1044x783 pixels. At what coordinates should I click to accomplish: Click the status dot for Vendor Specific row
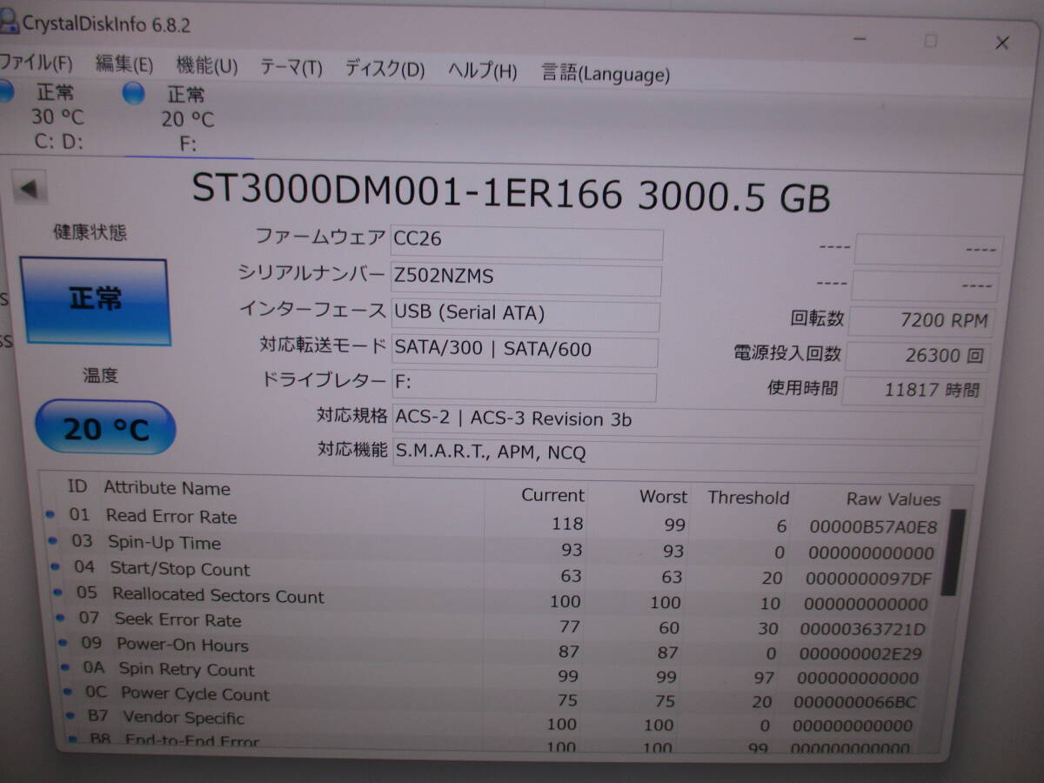click(70, 717)
